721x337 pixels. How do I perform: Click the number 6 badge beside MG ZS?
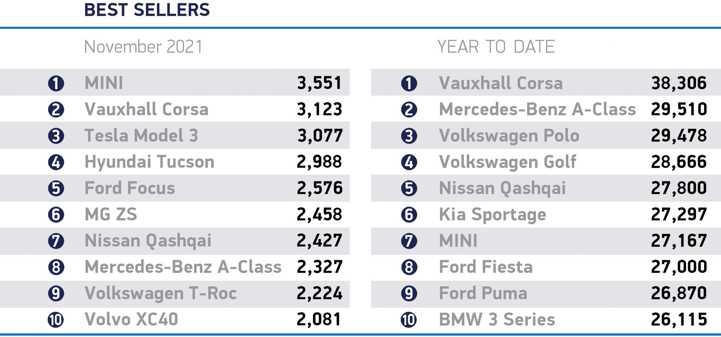point(56,215)
